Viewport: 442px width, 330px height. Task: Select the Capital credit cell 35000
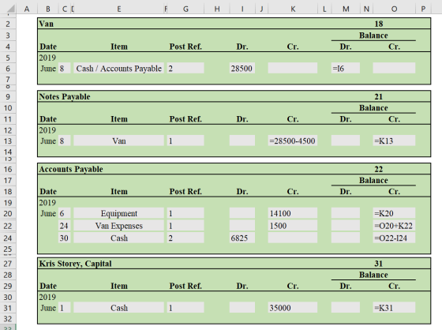293,308
